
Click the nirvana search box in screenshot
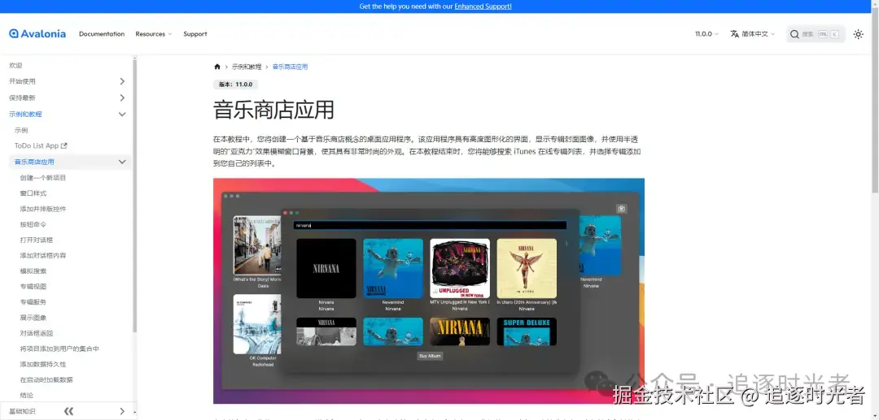tap(430, 225)
